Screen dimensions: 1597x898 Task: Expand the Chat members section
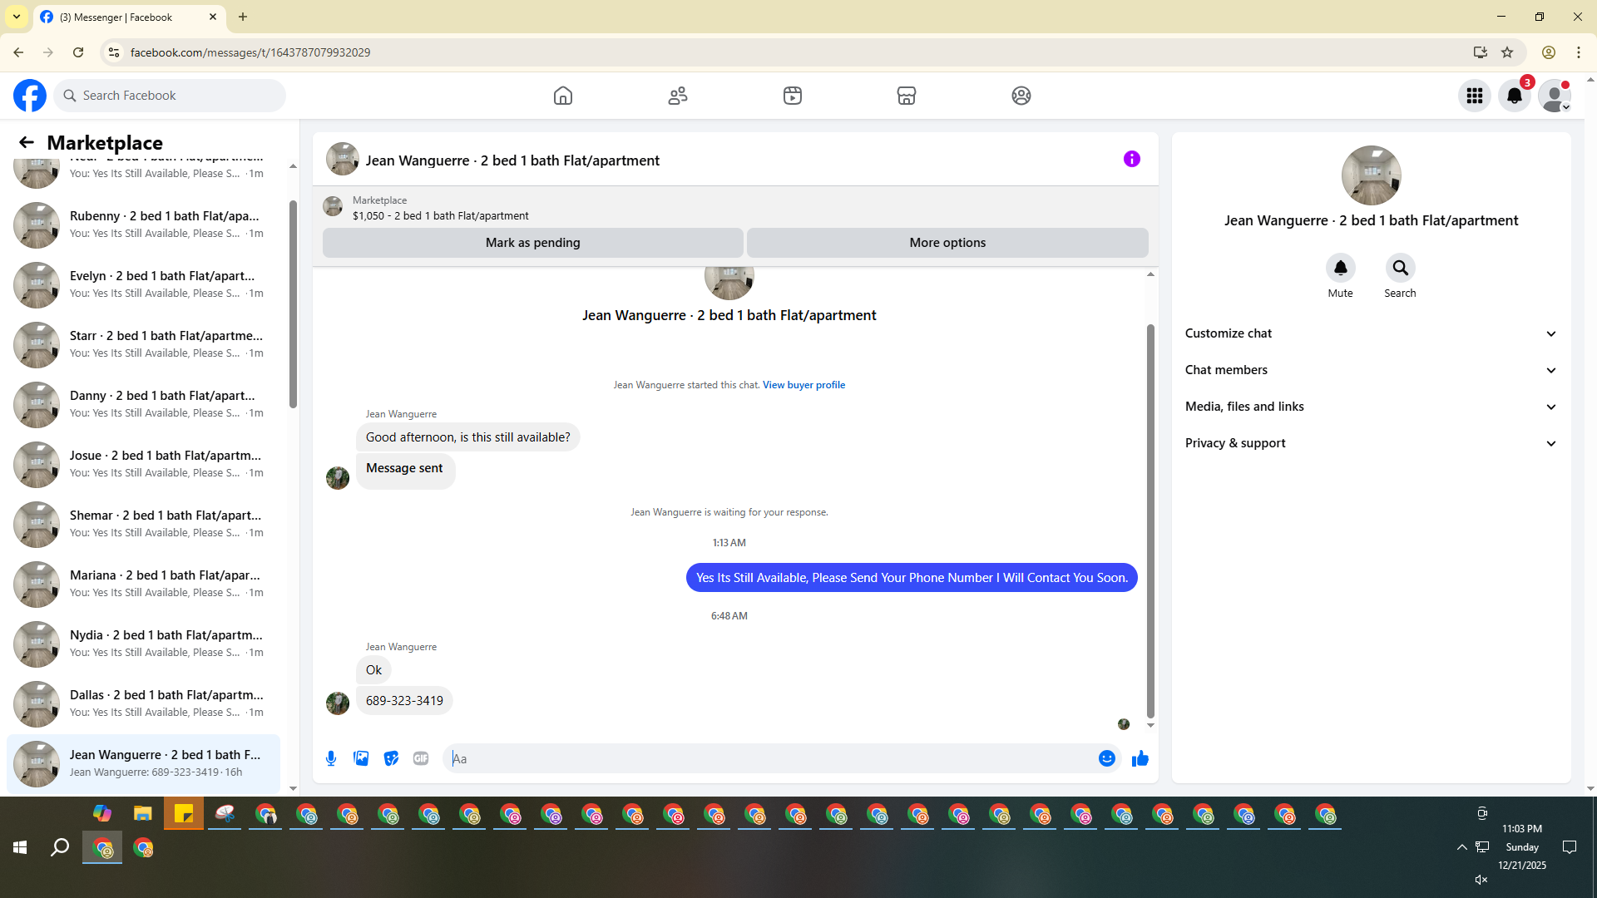(x=1371, y=370)
